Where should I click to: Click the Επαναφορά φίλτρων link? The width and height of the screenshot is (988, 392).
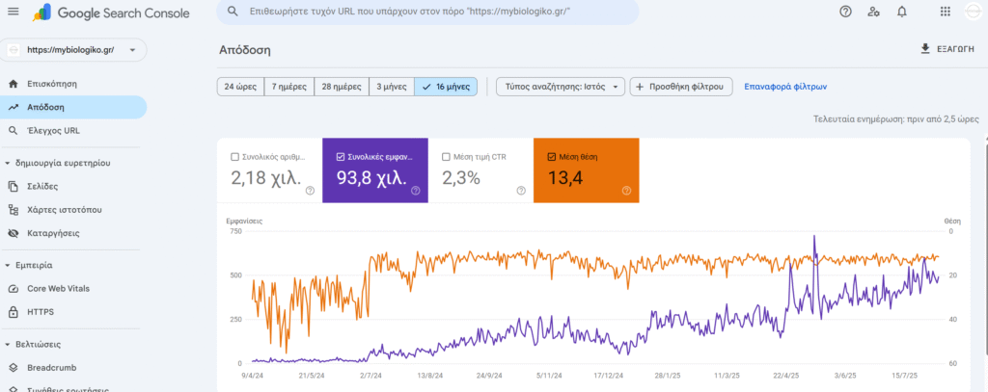[785, 87]
